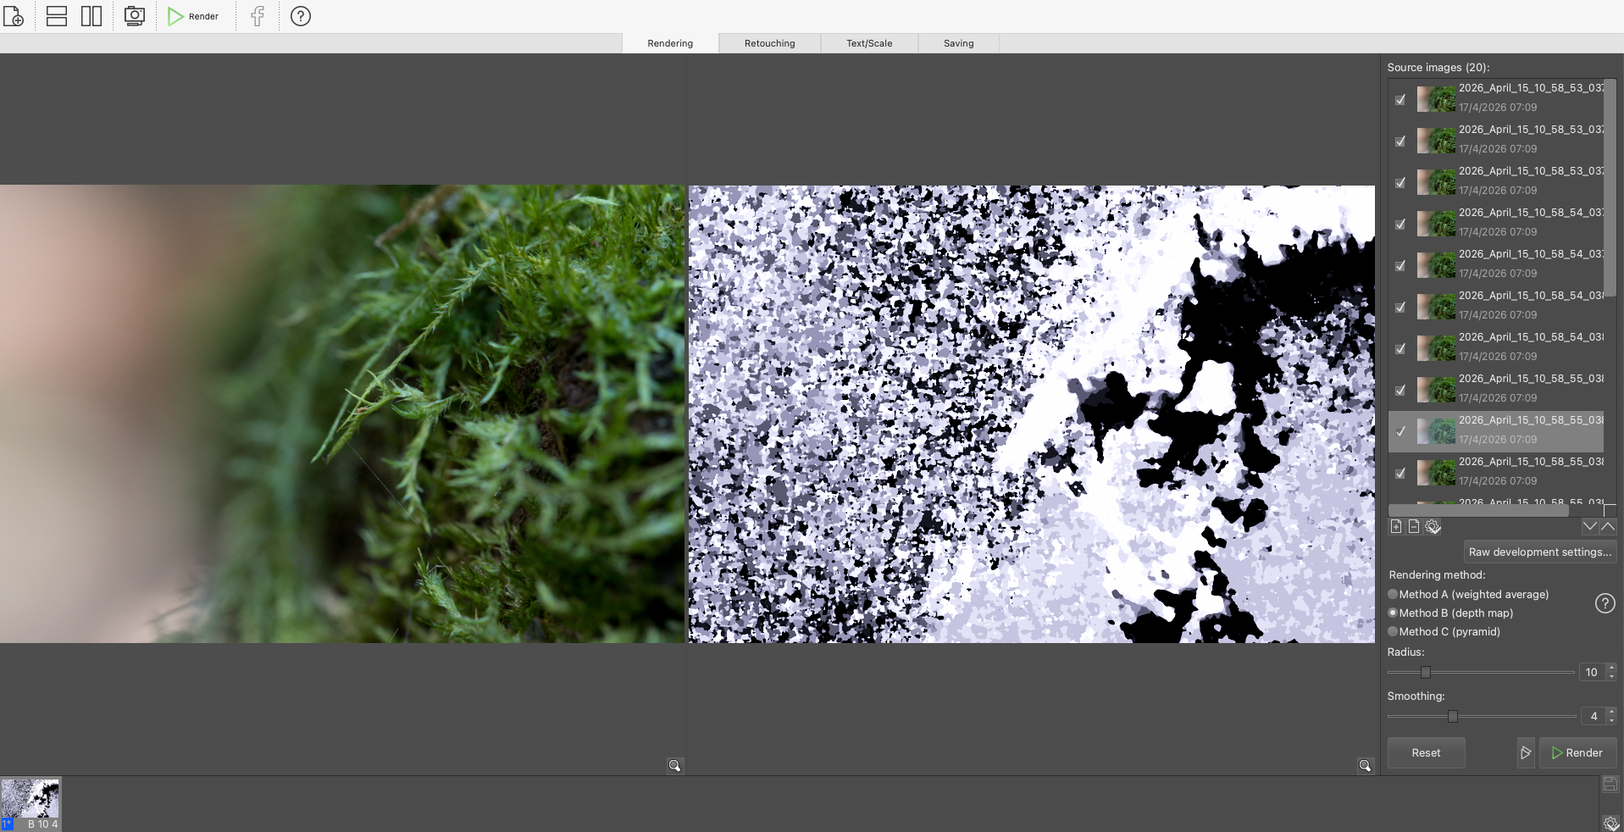This screenshot has width=1624, height=832.
Task: Increase Smoothing with the stepper arrow
Action: tap(1612, 712)
